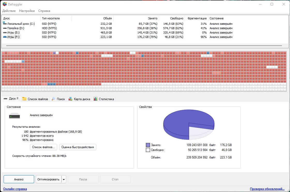Click the blocks icon on Карта диска tab
The height and width of the screenshot is (192, 290).
70,99
